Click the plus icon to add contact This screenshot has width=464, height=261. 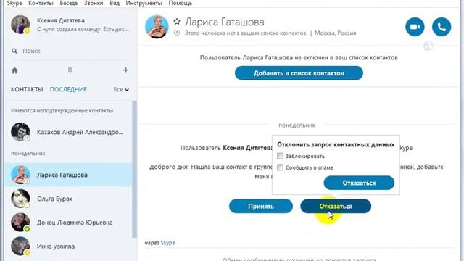pos(125,70)
